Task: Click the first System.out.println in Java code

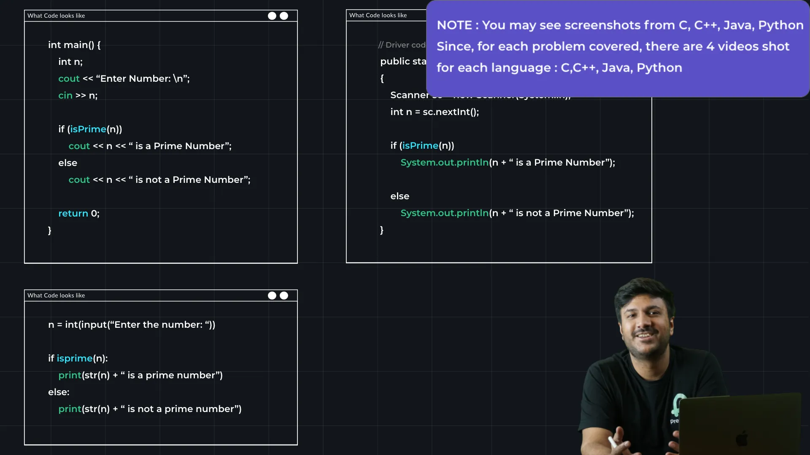Action: coord(444,162)
